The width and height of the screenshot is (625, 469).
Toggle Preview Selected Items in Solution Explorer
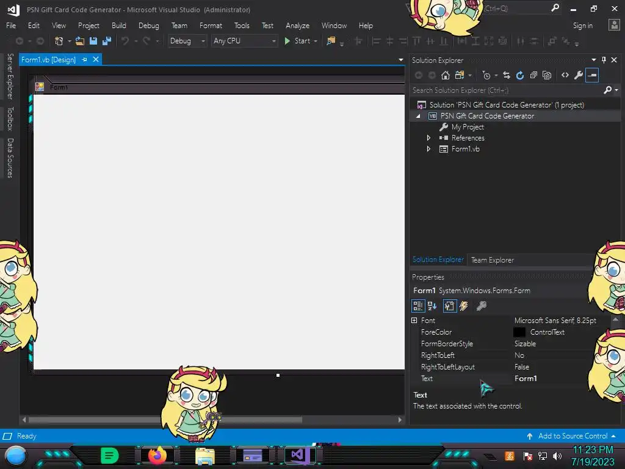[x=592, y=75]
